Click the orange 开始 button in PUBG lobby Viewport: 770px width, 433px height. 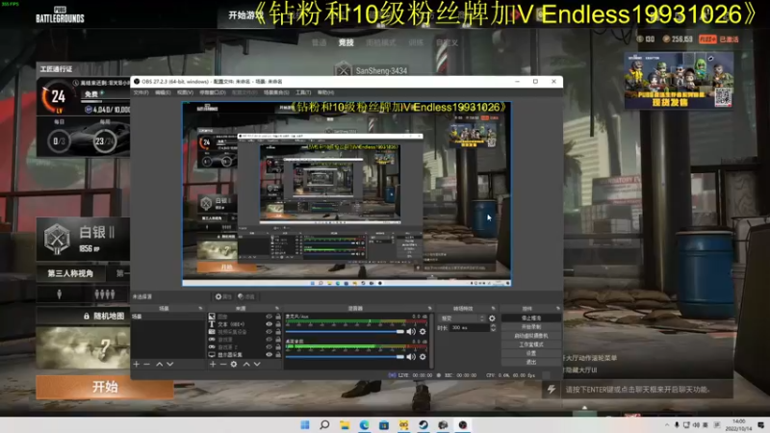(105, 387)
